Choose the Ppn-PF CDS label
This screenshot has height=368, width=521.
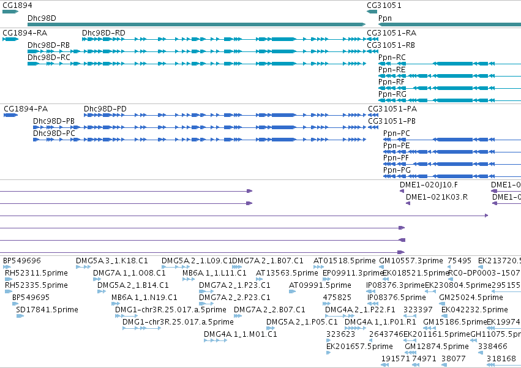coord(395,158)
